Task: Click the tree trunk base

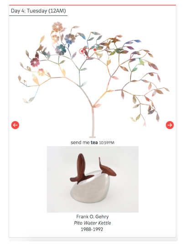Action: pos(93,137)
